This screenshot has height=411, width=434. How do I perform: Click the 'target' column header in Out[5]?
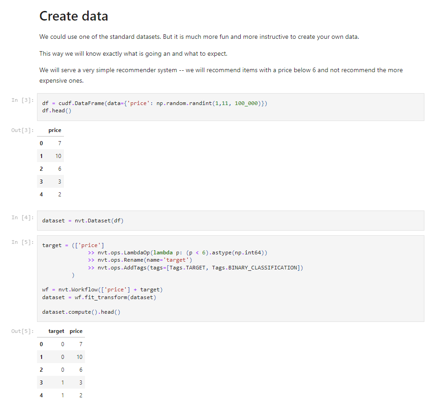[x=56, y=331]
